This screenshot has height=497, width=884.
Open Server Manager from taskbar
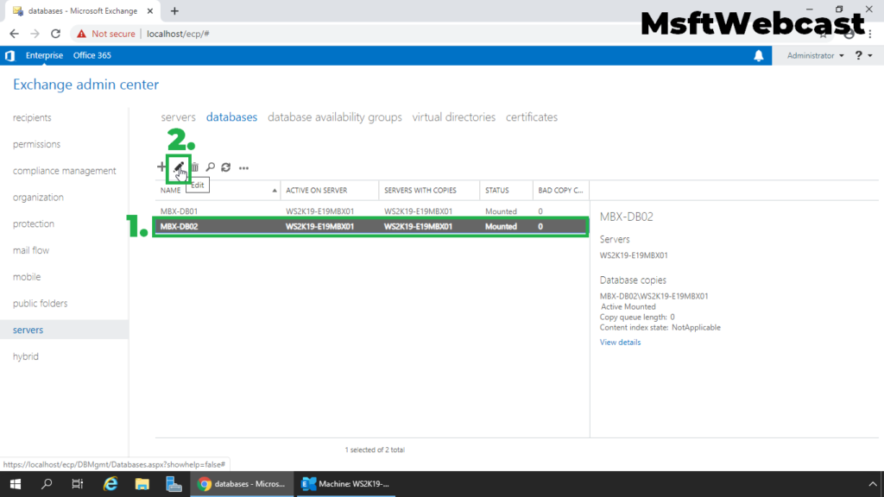coord(174,484)
